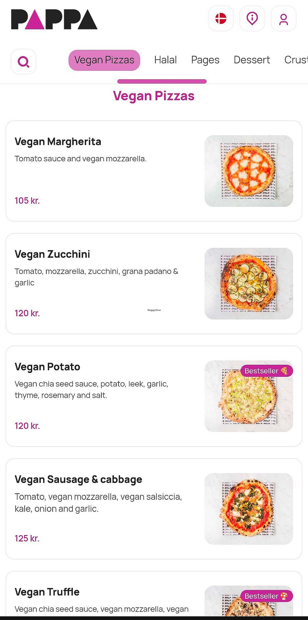The height and width of the screenshot is (620, 308).
Task: Click the Danish flag language icon
Action: [x=221, y=19]
